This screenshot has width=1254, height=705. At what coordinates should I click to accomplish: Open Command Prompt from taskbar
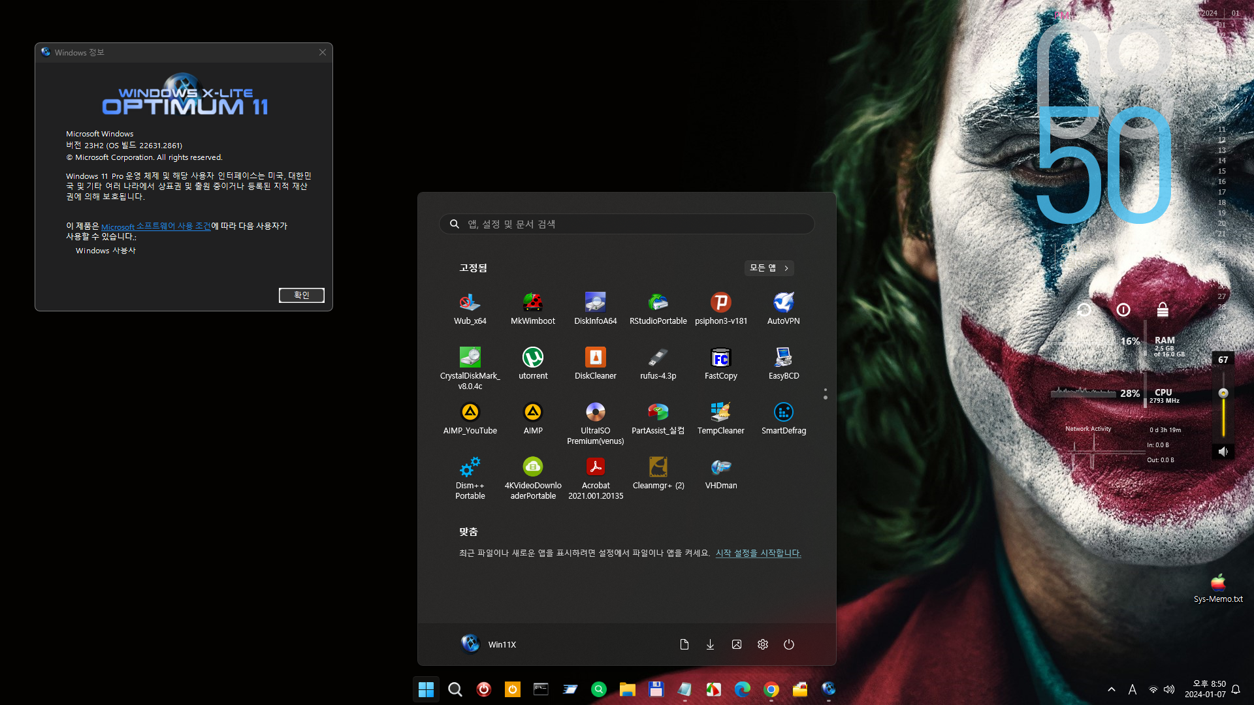[x=541, y=689]
